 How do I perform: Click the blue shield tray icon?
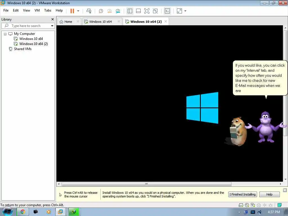pos(246,212)
